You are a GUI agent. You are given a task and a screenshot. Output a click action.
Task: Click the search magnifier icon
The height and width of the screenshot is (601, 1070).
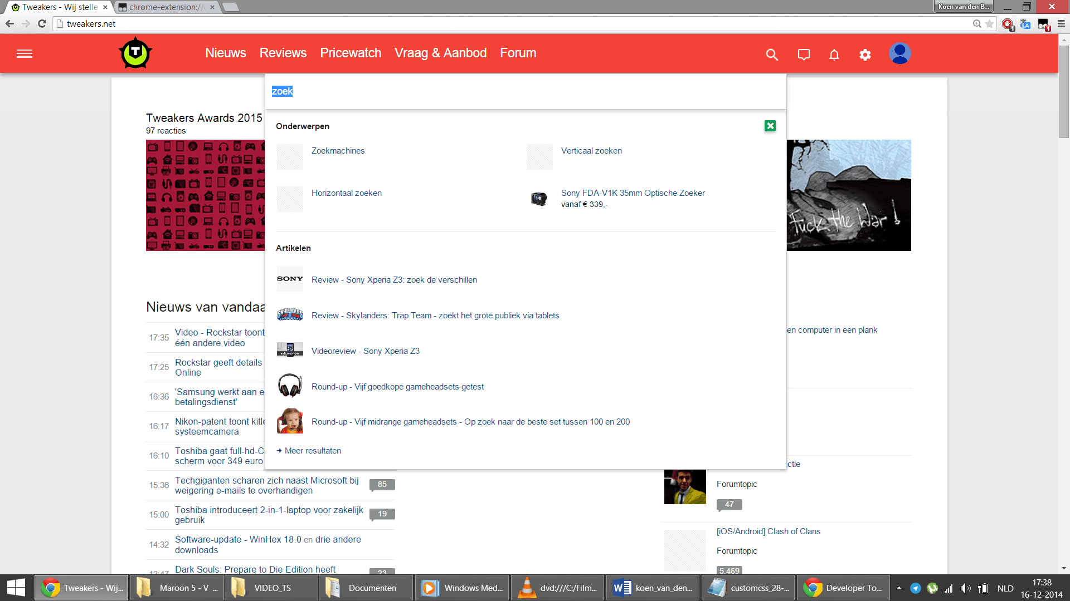point(772,55)
